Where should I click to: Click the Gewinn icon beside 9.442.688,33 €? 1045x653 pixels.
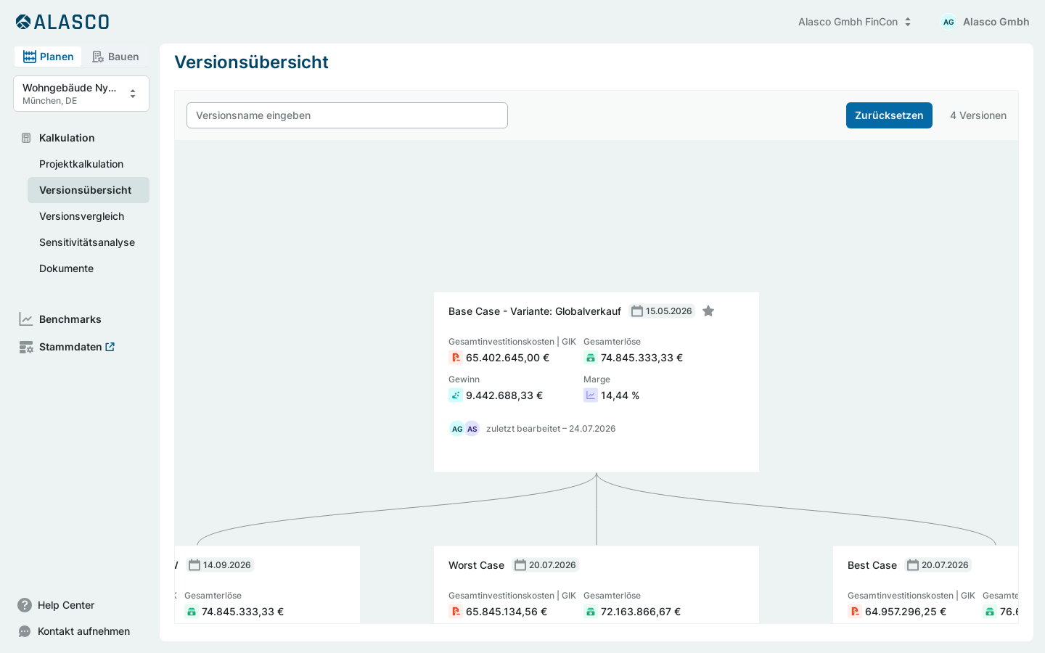pyautogui.click(x=456, y=395)
